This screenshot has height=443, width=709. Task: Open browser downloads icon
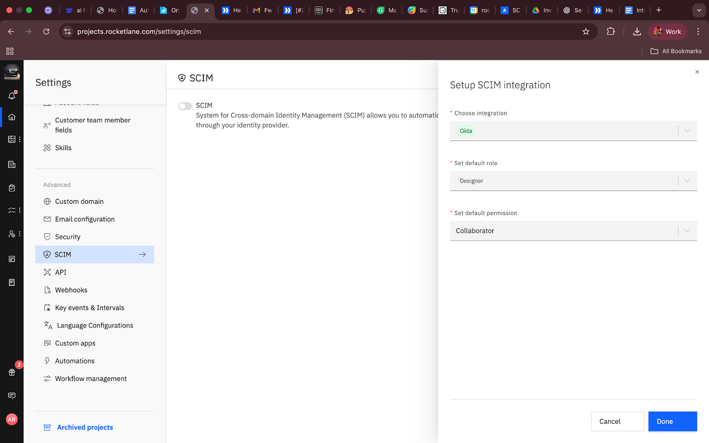click(637, 31)
